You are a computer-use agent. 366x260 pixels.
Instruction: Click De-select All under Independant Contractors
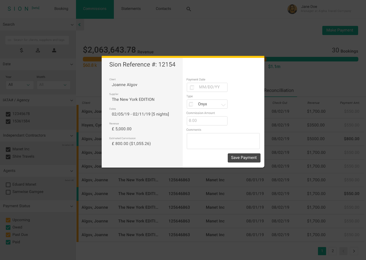click(68, 145)
